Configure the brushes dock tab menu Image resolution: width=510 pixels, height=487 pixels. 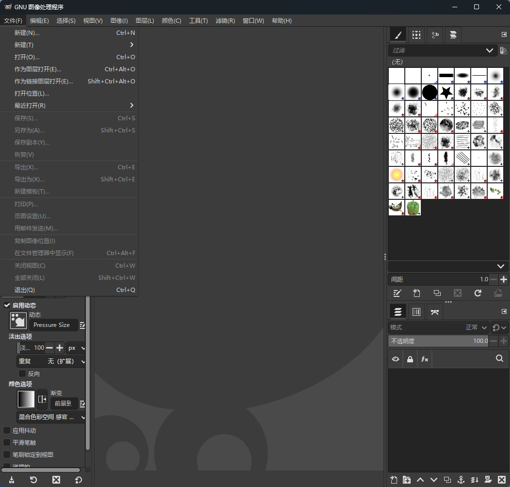pyautogui.click(x=504, y=34)
